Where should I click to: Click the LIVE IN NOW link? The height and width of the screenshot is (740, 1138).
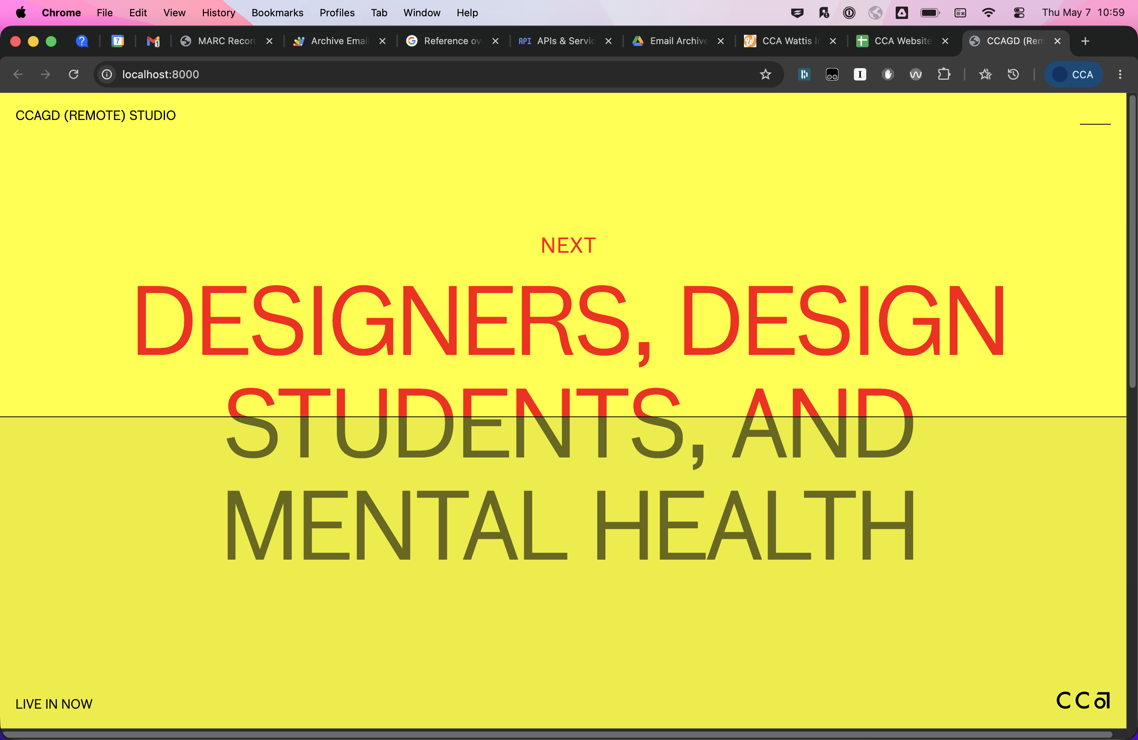click(x=54, y=704)
